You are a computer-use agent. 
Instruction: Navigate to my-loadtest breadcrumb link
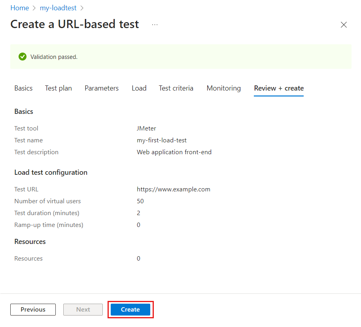pos(58,8)
